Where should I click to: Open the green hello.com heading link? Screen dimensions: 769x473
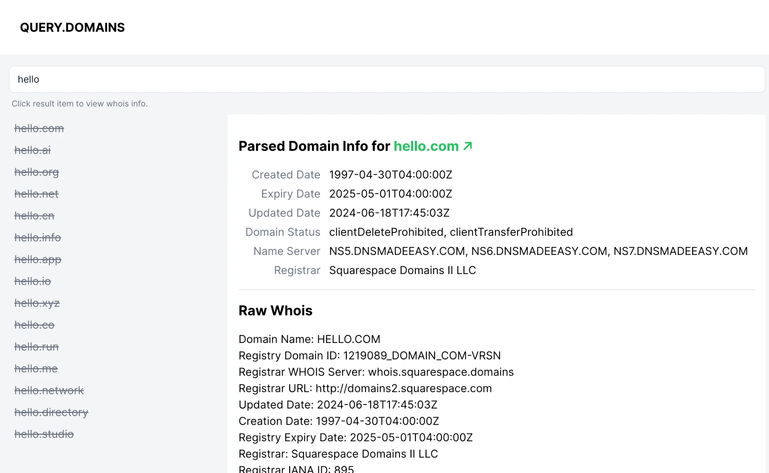[x=426, y=146]
